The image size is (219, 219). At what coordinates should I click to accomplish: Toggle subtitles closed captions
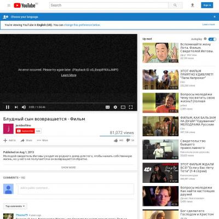click(108, 107)
